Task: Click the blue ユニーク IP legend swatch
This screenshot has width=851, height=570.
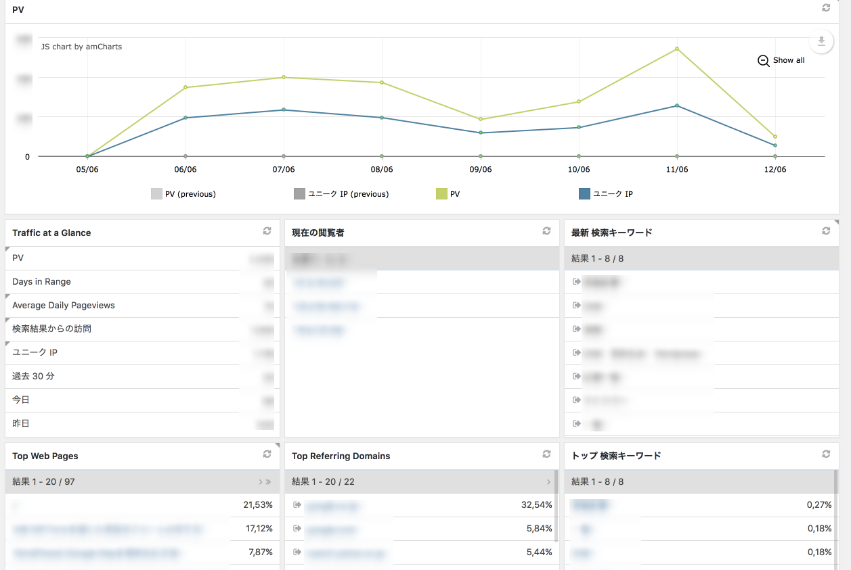Action: (584, 194)
